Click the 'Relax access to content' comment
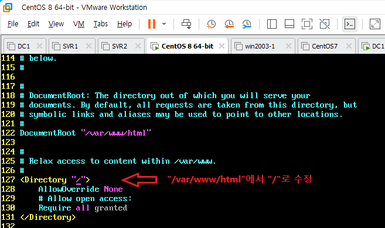The image size is (385, 228). click(x=118, y=161)
